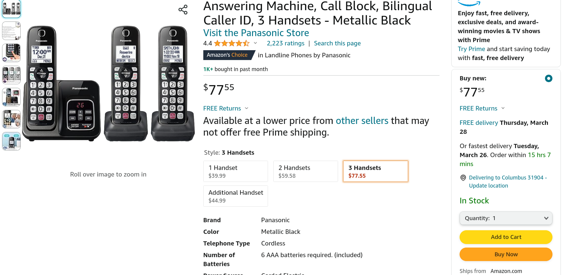
Task: View the 2,223 ratings link
Action: [x=285, y=43]
